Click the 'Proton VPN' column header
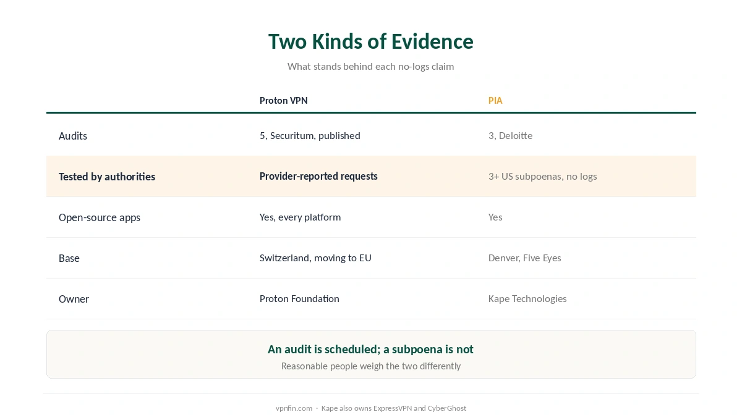 click(x=283, y=101)
